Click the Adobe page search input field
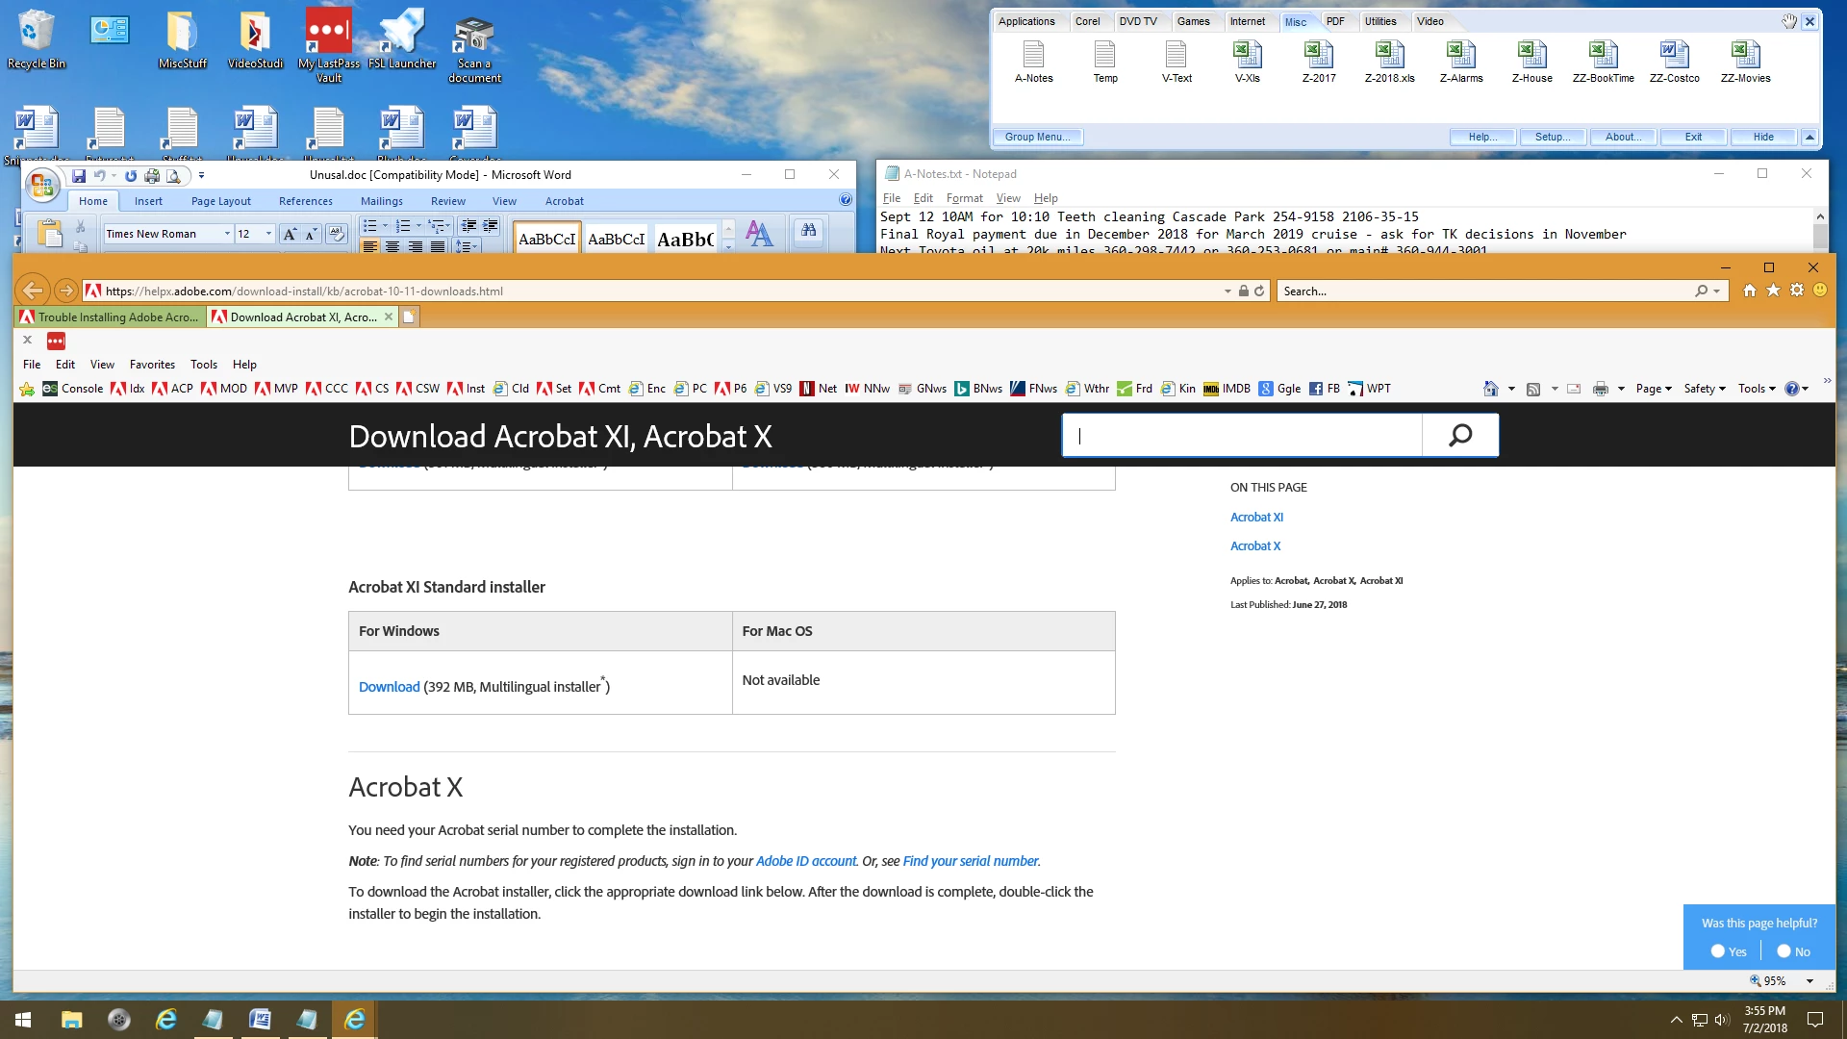1847x1039 pixels. click(x=1241, y=436)
